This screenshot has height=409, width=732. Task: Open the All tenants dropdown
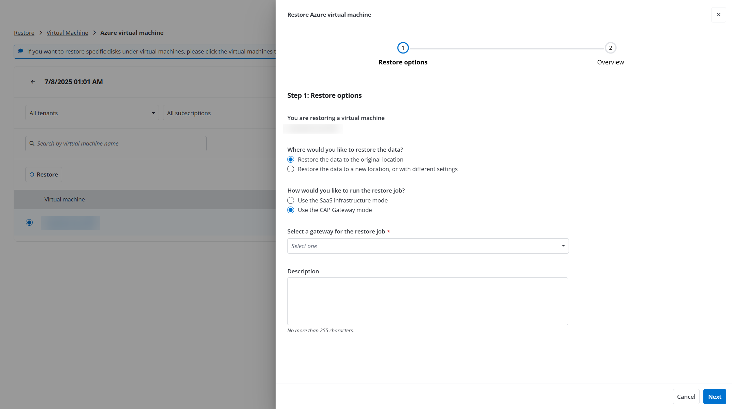tap(91, 113)
